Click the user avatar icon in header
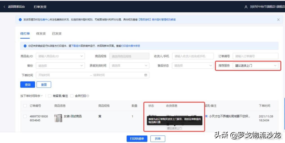This screenshot has width=285, height=143. coord(246,7)
